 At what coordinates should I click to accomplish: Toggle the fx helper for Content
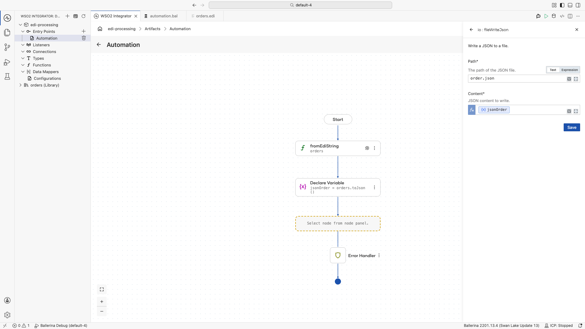(x=472, y=110)
